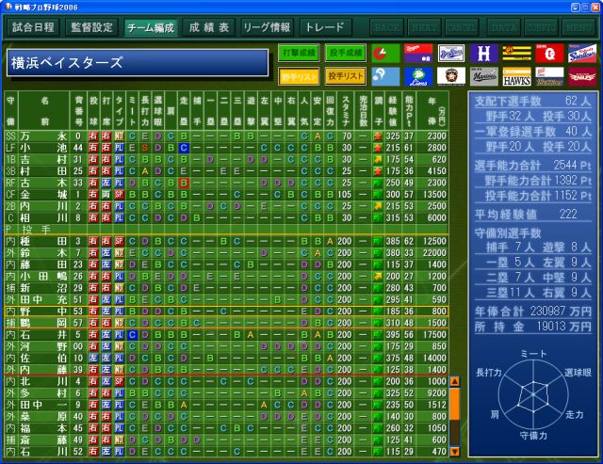
Task: Click the DATA button
Action: click(503, 27)
